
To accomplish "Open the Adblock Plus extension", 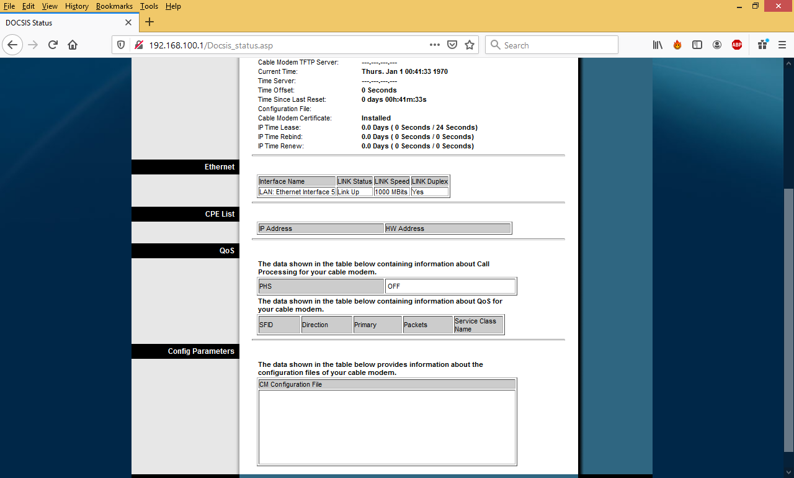I will point(737,45).
